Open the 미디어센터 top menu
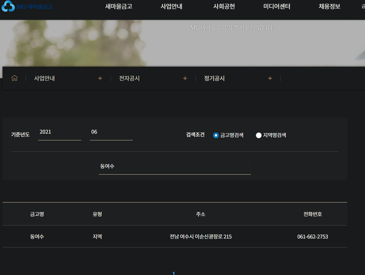The width and height of the screenshot is (365, 275). pyautogui.click(x=277, y=6)
